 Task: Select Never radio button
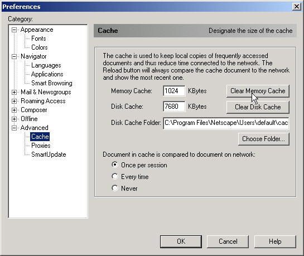(115, 188)
